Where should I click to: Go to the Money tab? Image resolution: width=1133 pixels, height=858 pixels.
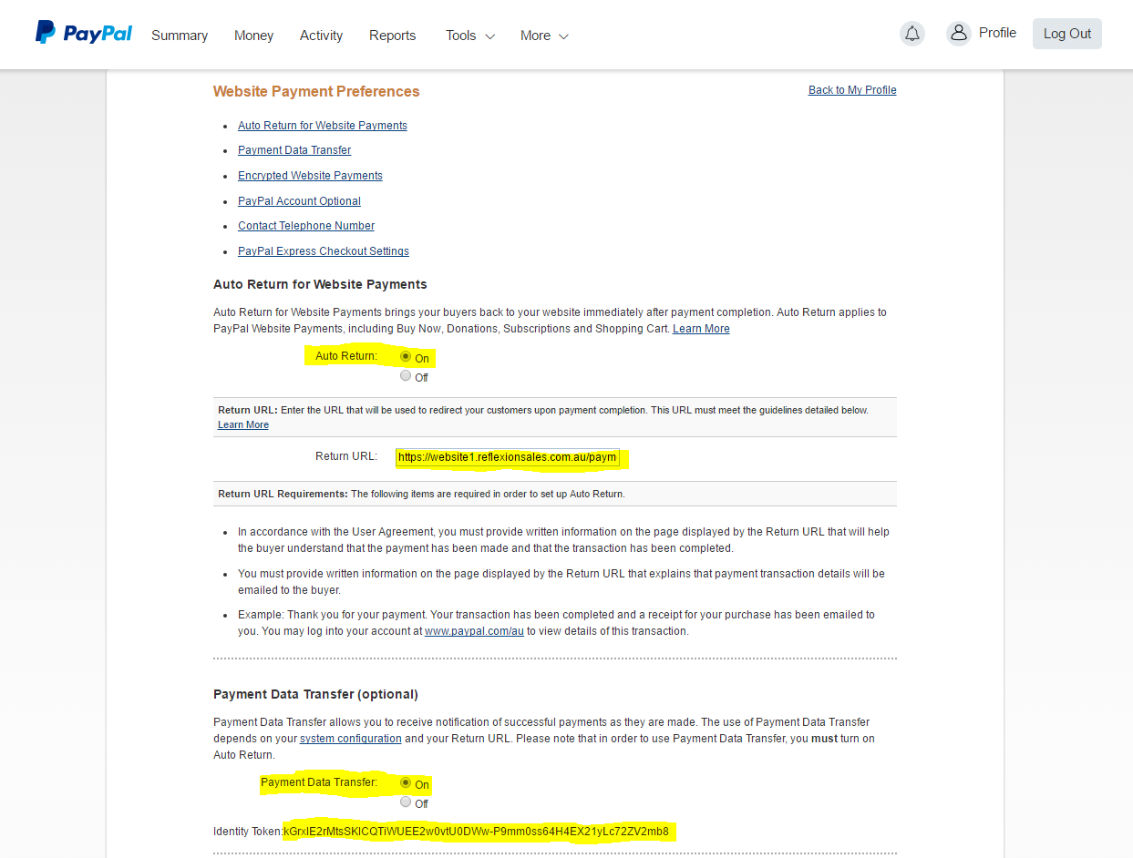(253, 36)
